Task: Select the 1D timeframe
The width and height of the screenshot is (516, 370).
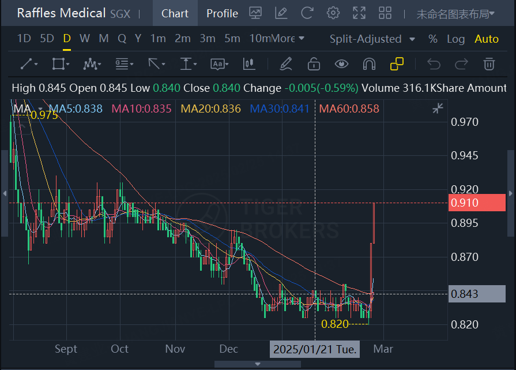Action: pos(24,39)
